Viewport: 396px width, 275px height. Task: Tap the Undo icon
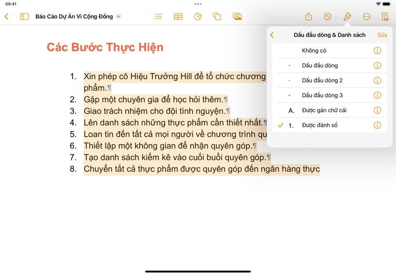(328, 16)
